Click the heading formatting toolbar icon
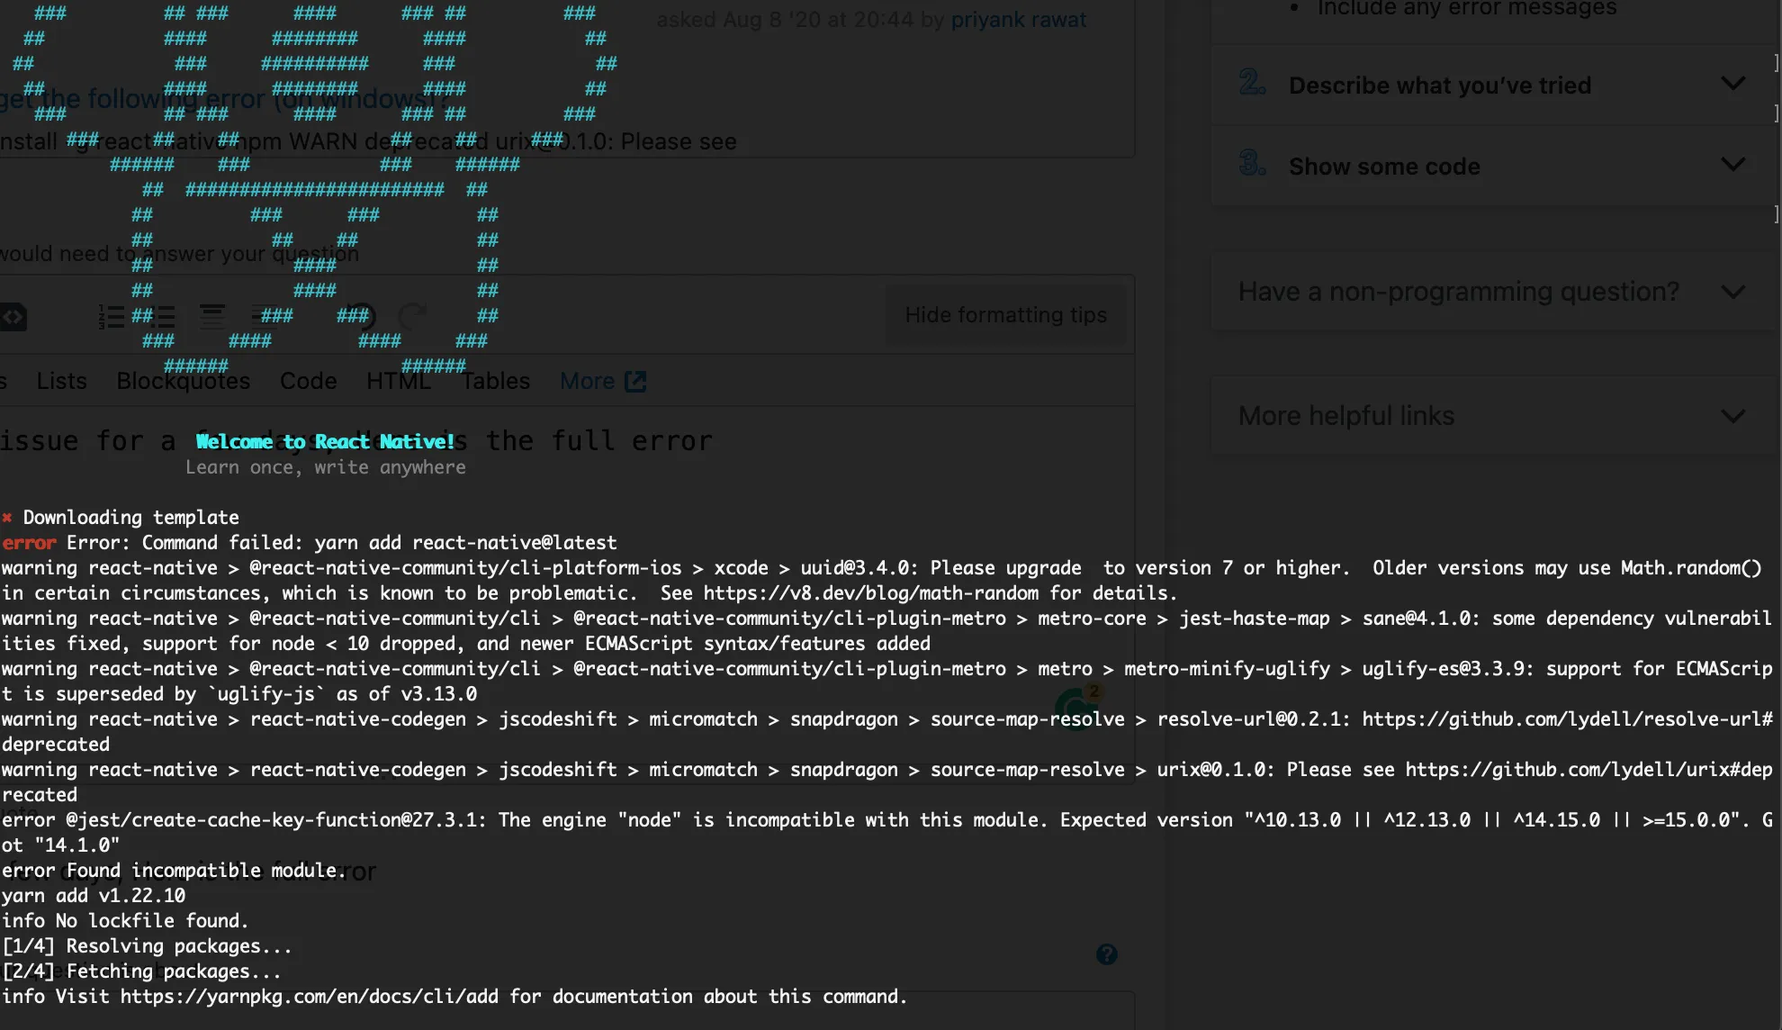The image size is (1782, 1030). point(212,316)
